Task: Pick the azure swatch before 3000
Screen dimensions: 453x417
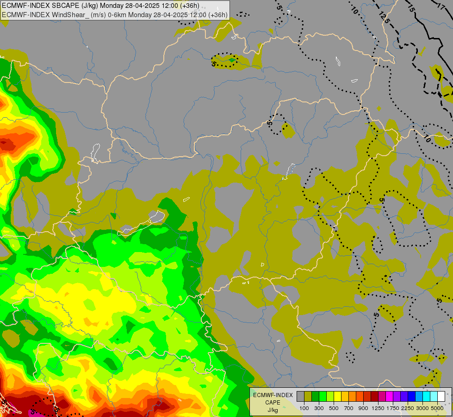Action: (419, 397)
